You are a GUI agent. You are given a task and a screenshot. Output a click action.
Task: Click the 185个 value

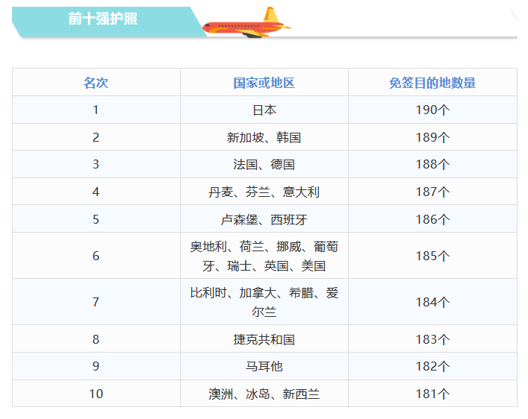tap(432, 256)
